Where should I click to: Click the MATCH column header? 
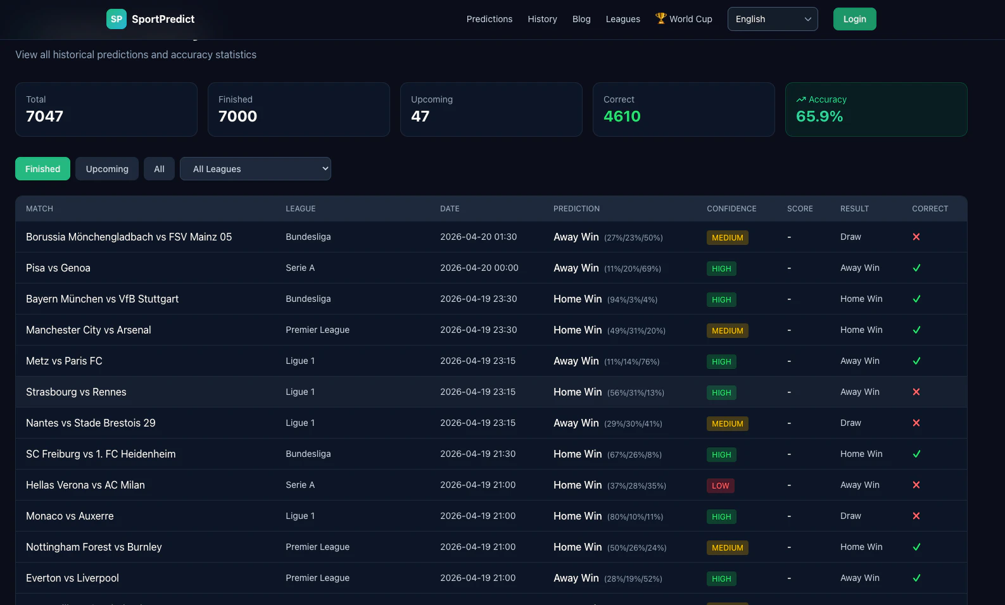tap(39, 209)
